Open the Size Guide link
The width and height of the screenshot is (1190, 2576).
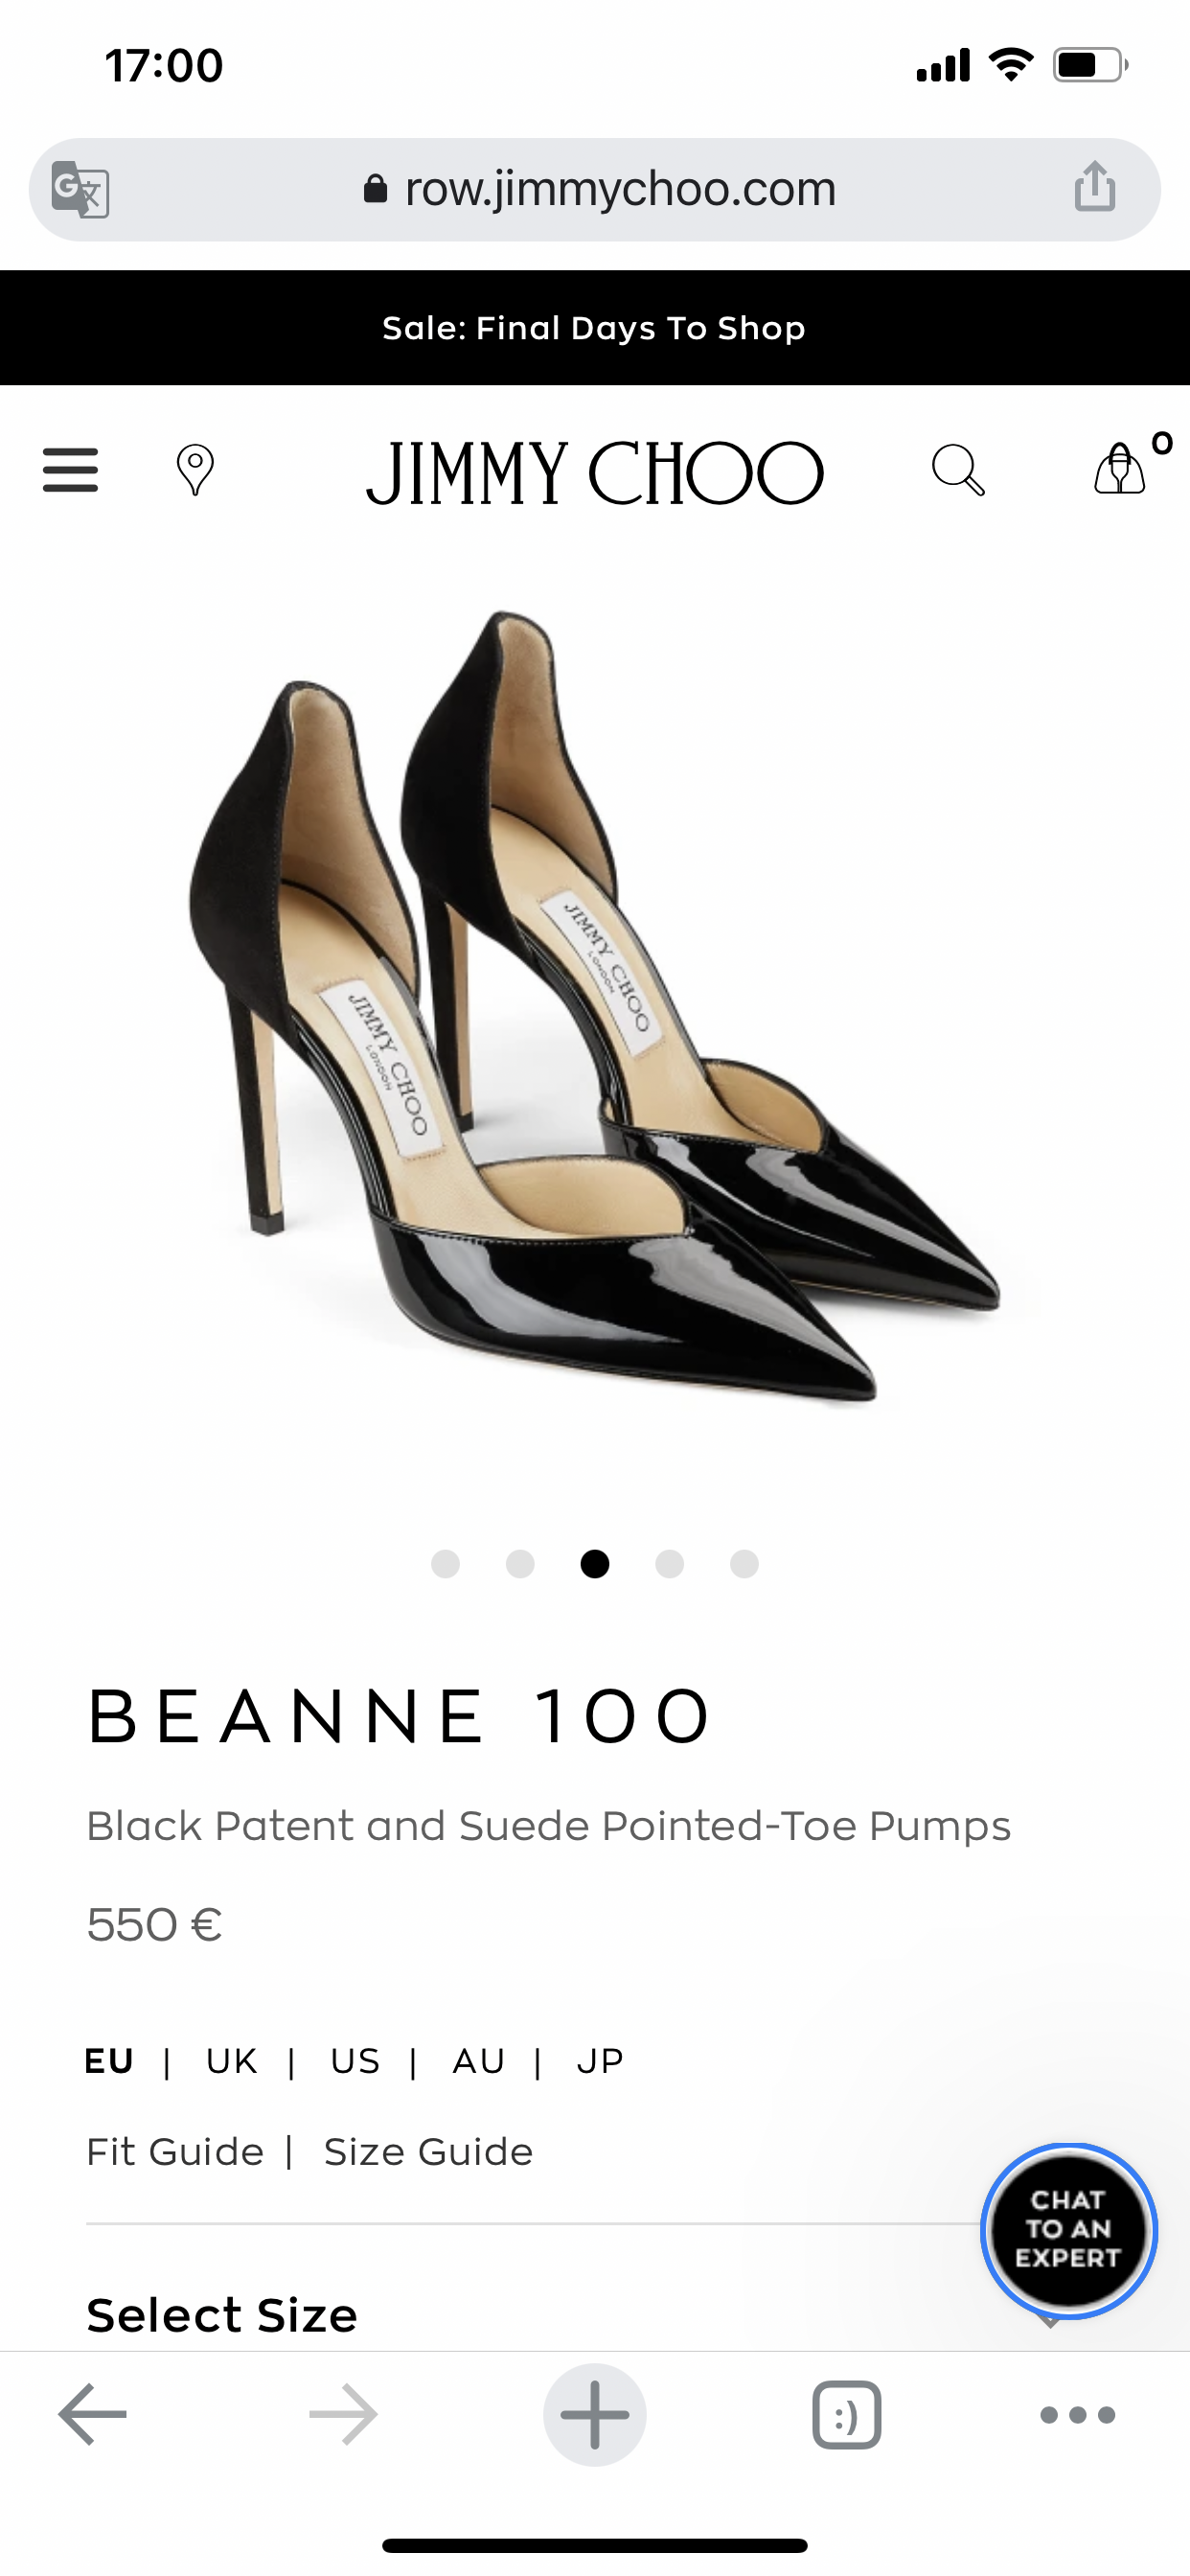click(x=428, y=2150)
